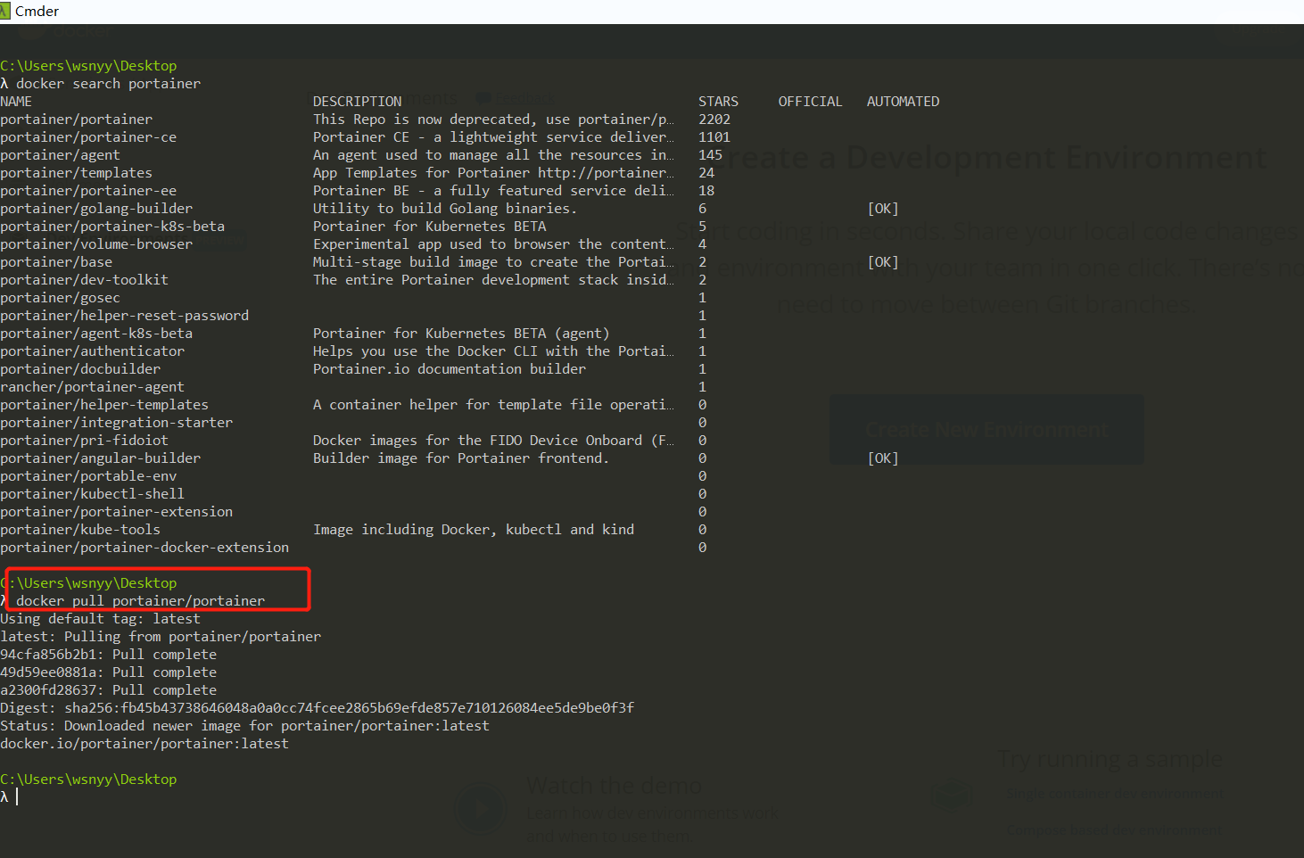This screenshot has width=1304, height=858.
Task: Click the AUTOMATED column header
Action: [x=903, y=102]
